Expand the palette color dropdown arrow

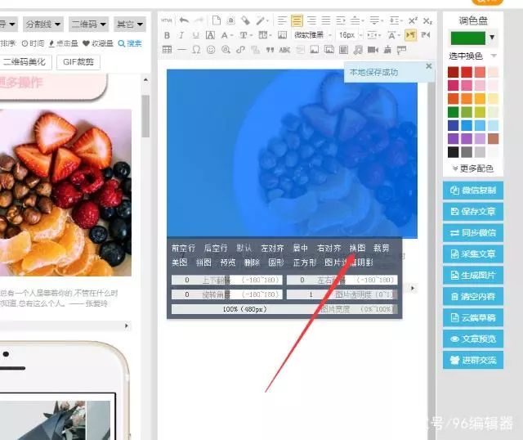492,38
